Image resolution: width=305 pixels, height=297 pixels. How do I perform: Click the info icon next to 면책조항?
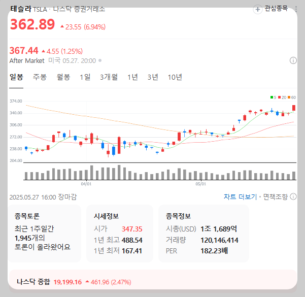point(293,197)
